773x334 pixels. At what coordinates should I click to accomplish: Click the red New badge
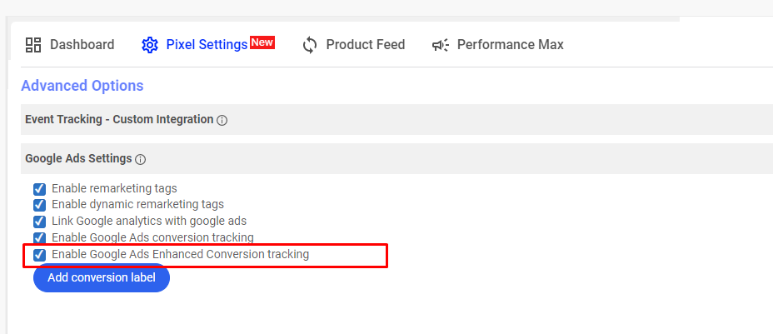pyautogui.click(x=262, y=42)
